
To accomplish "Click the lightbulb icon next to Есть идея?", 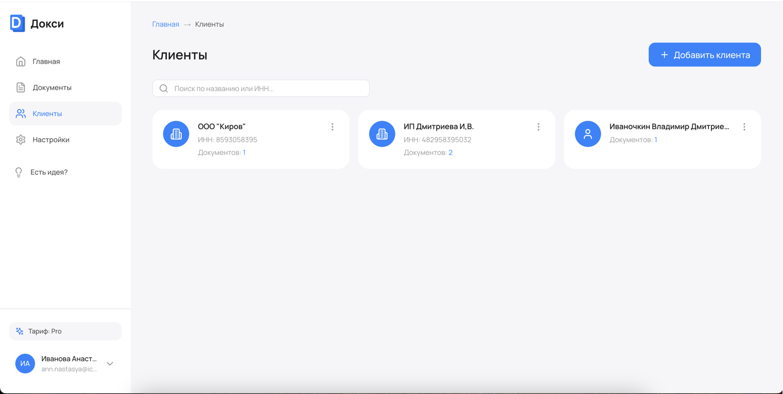I will pos(19,172).
